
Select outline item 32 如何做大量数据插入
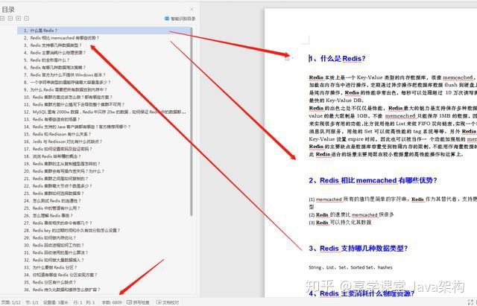tap(54, 260)
